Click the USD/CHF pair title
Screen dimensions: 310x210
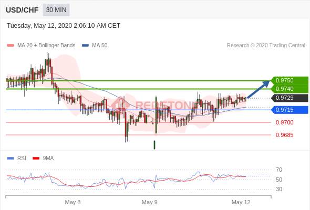(x=22, y=10)
